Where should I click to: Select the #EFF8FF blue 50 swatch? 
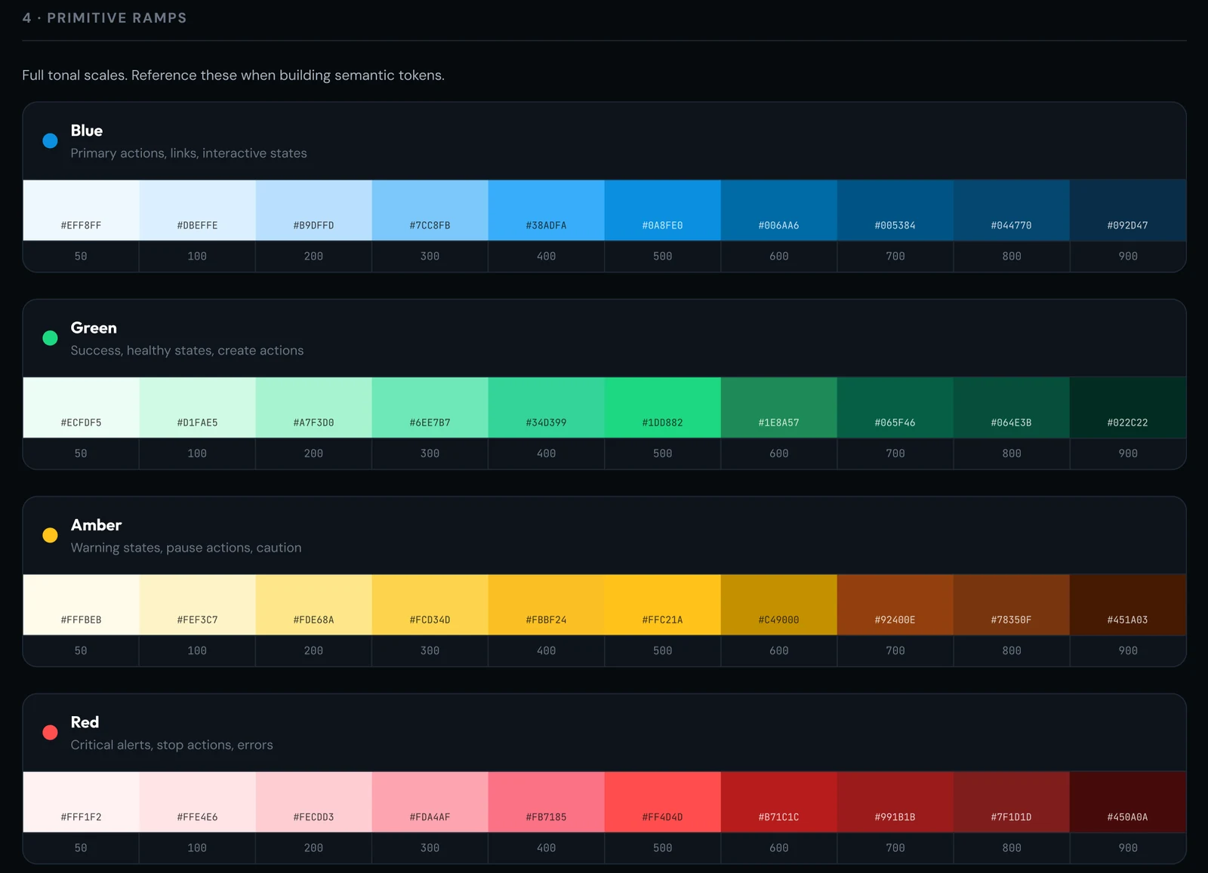click(x=82, y=211)
